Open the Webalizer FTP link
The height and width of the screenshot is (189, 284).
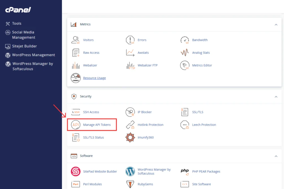148,65
